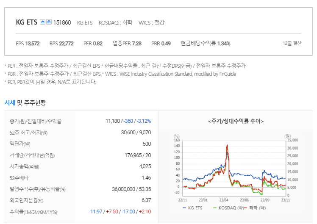Image resolution: width=317 pixels, height=224 pixels.
Task: Click the PBR 0.49 figure
Action: (161, 44)
